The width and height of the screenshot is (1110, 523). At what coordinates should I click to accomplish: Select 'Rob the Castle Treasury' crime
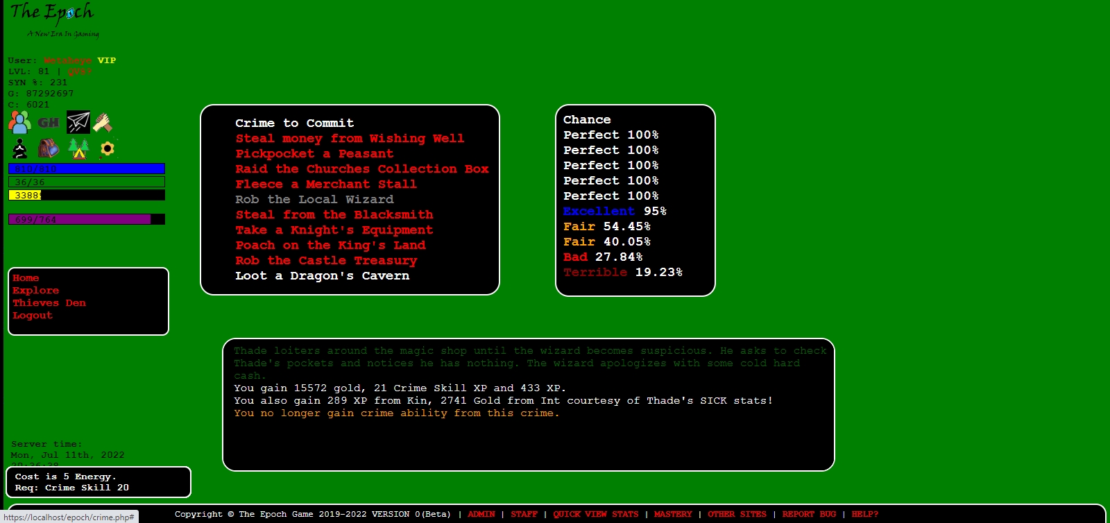326,261
